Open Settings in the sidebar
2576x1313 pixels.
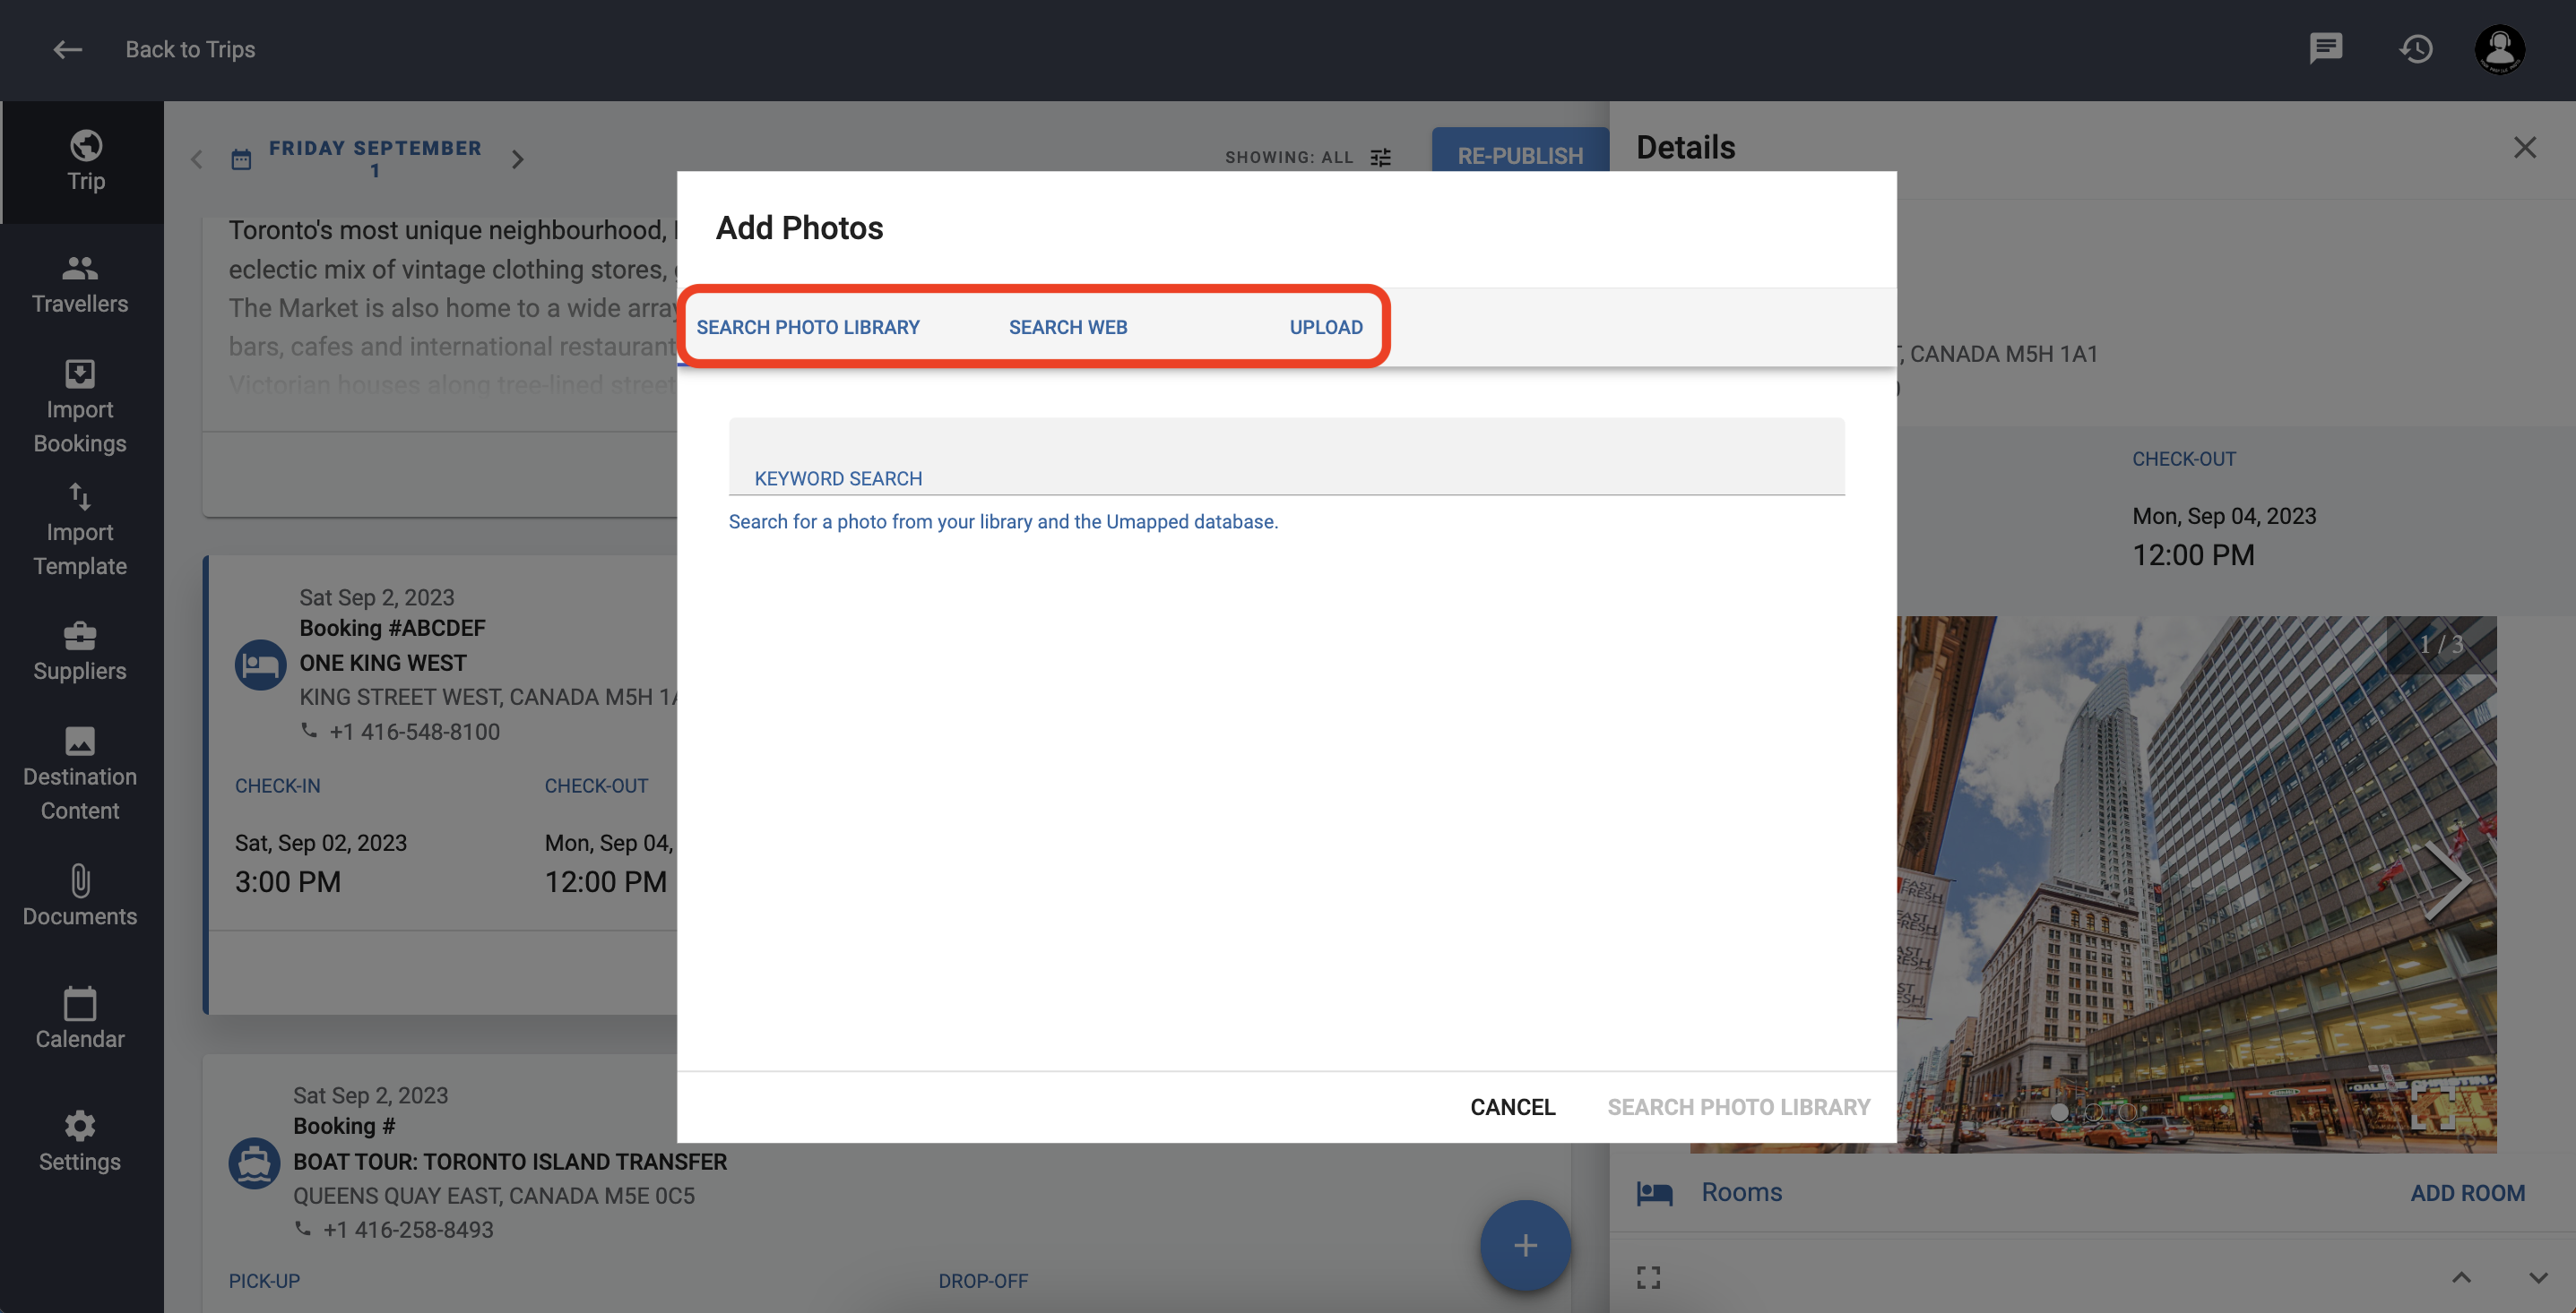[80, 1142]
